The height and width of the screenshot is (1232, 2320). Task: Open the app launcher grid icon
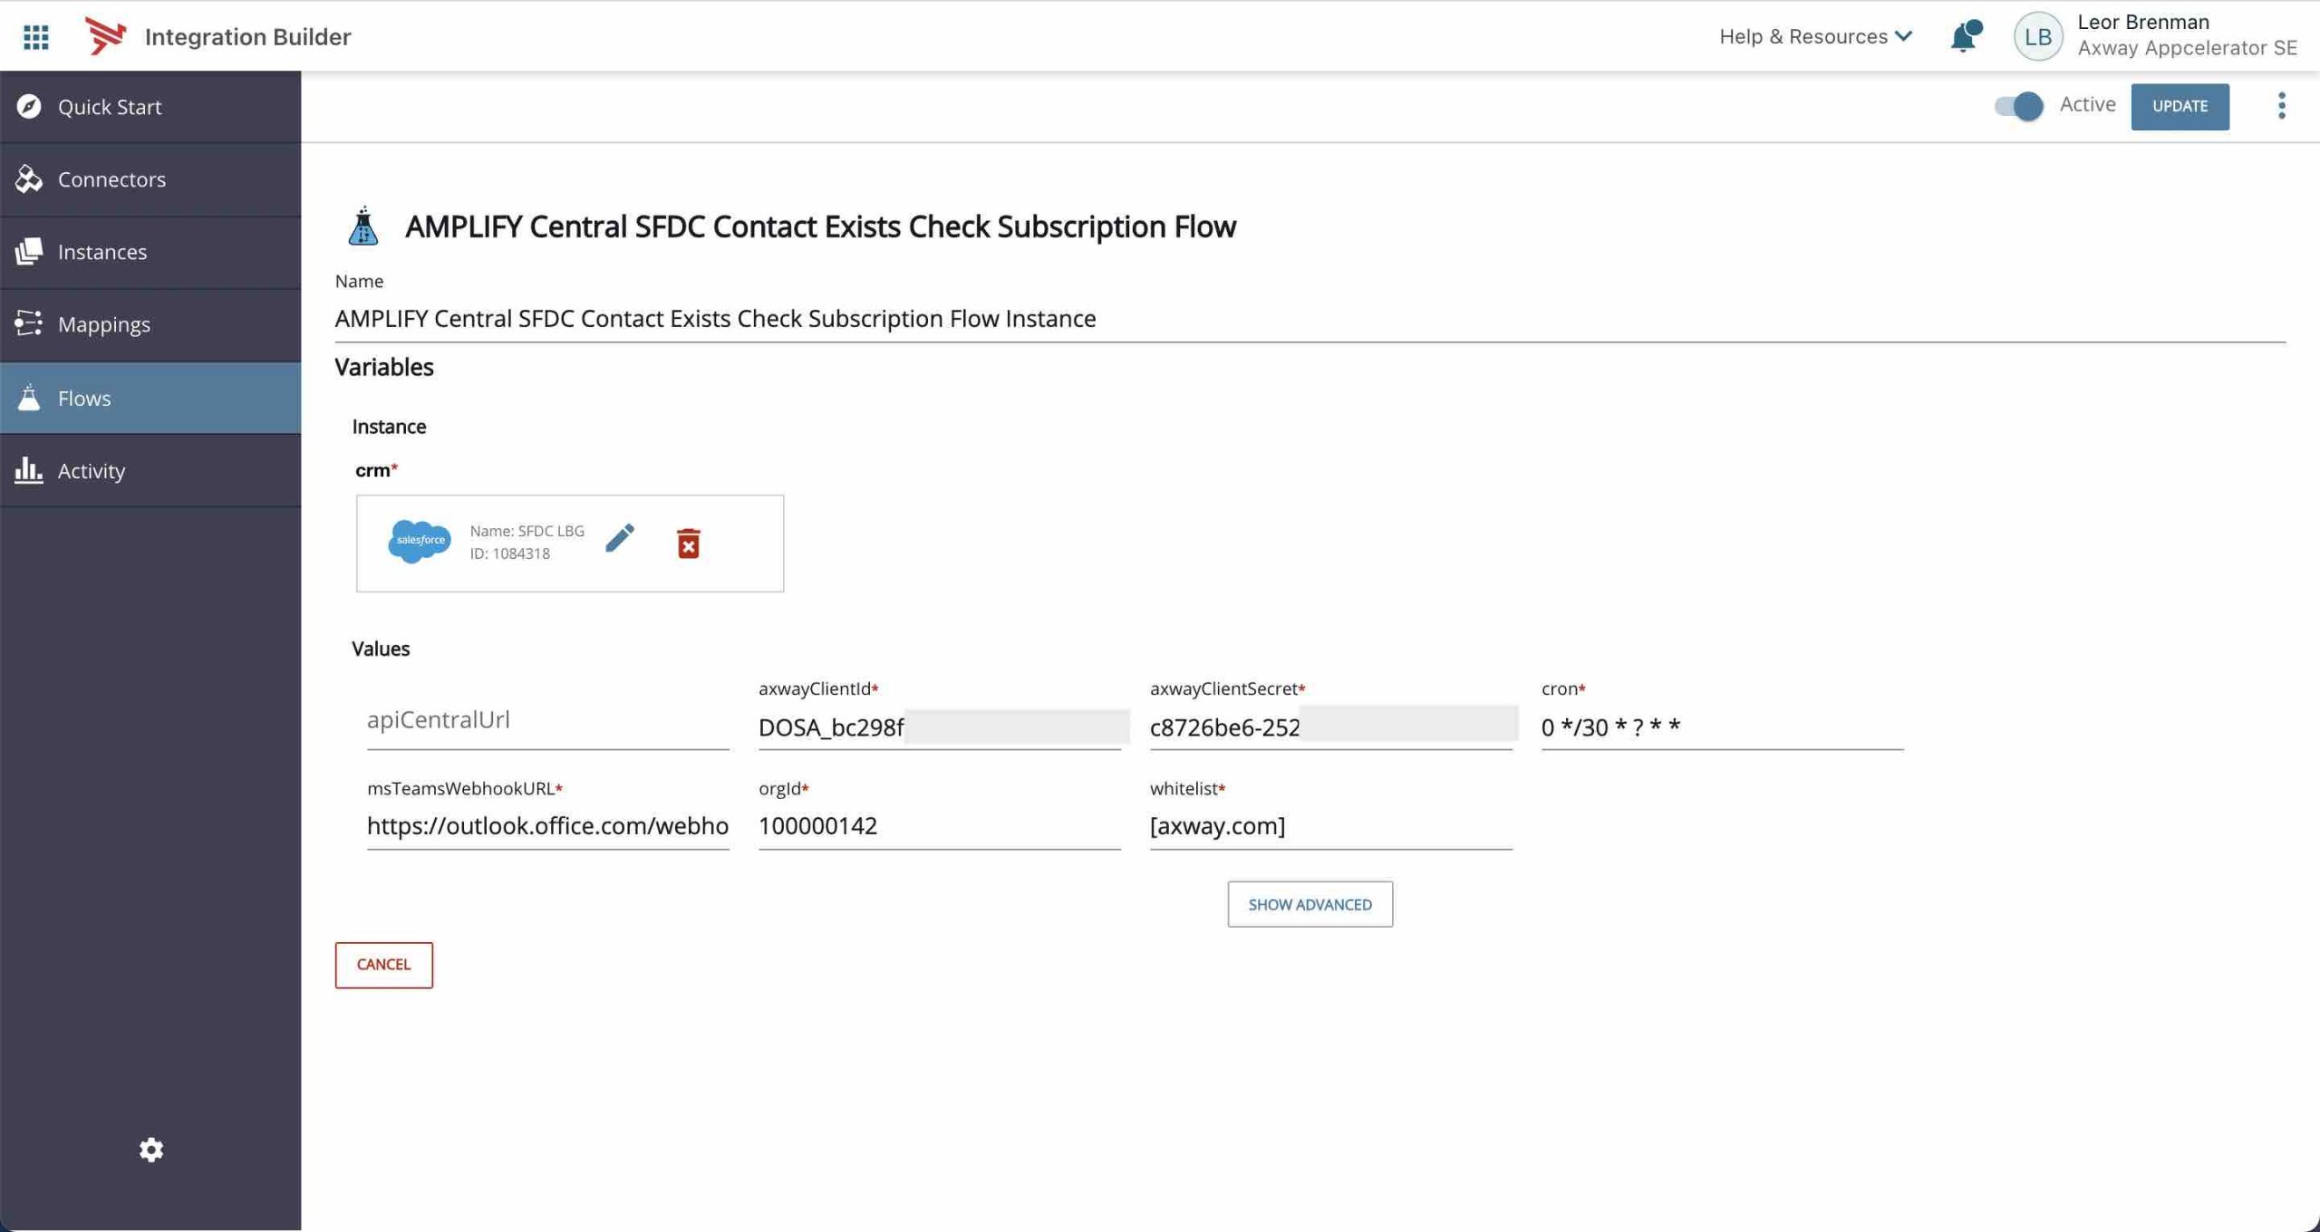click(36, 36)
